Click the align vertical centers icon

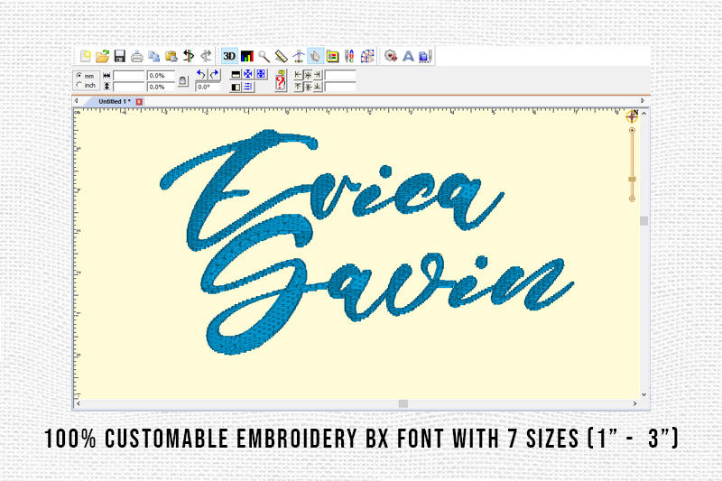point(308,87)
